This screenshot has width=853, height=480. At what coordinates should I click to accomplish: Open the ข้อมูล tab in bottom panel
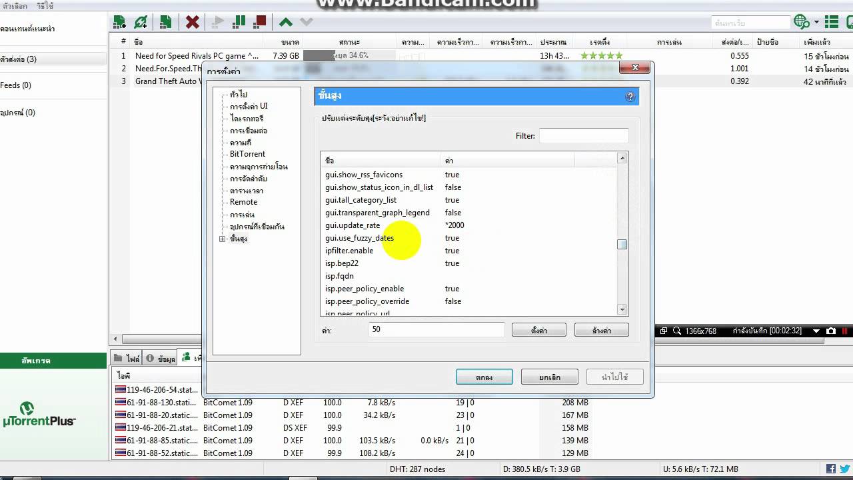[160, 359]
